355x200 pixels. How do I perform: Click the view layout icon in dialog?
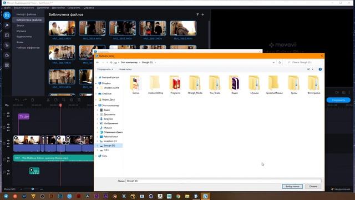[308, 69]
